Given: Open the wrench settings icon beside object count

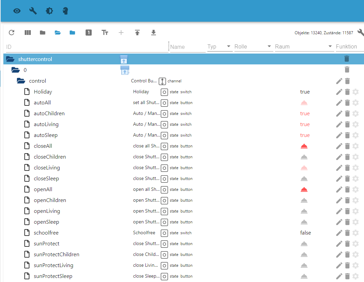Looking at the screenshot, I should tap(361, 33).
